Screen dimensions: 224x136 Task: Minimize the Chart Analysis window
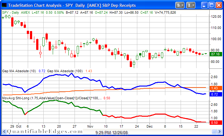204,5
